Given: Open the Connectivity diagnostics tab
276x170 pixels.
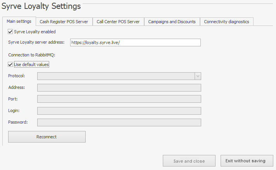Looking at the screenshot, I should click(x=226, y=22).
